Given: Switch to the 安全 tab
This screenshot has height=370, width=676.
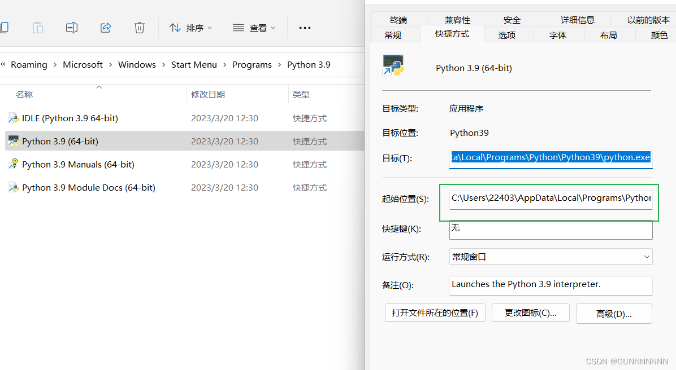Looking at the screenshot, I should (512, 20).
